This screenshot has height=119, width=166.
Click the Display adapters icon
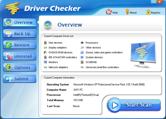coord(45,48)
